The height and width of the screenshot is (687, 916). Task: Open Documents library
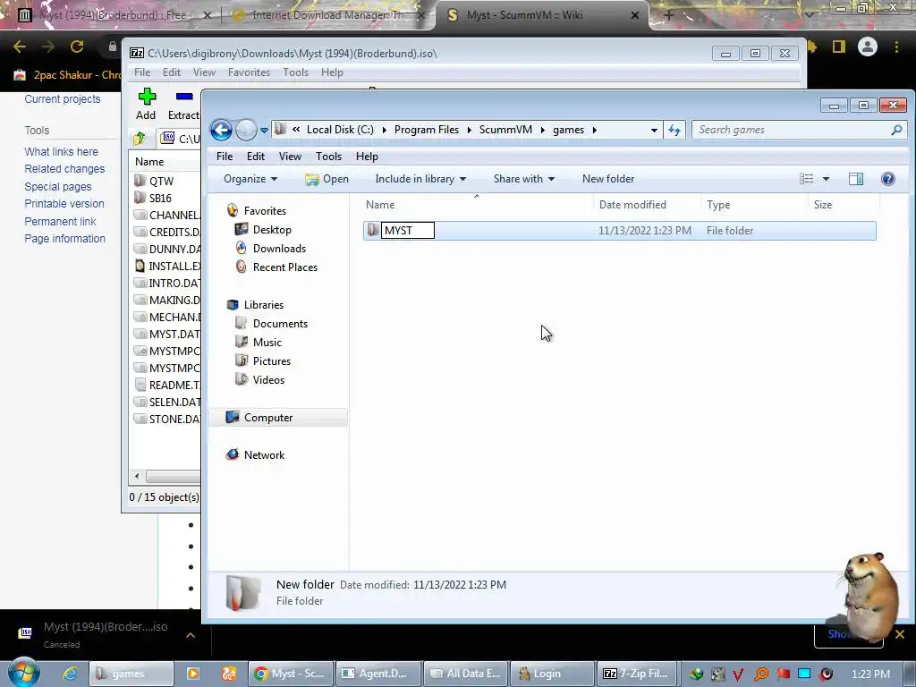pyautogui.click(x=280, y=323)
